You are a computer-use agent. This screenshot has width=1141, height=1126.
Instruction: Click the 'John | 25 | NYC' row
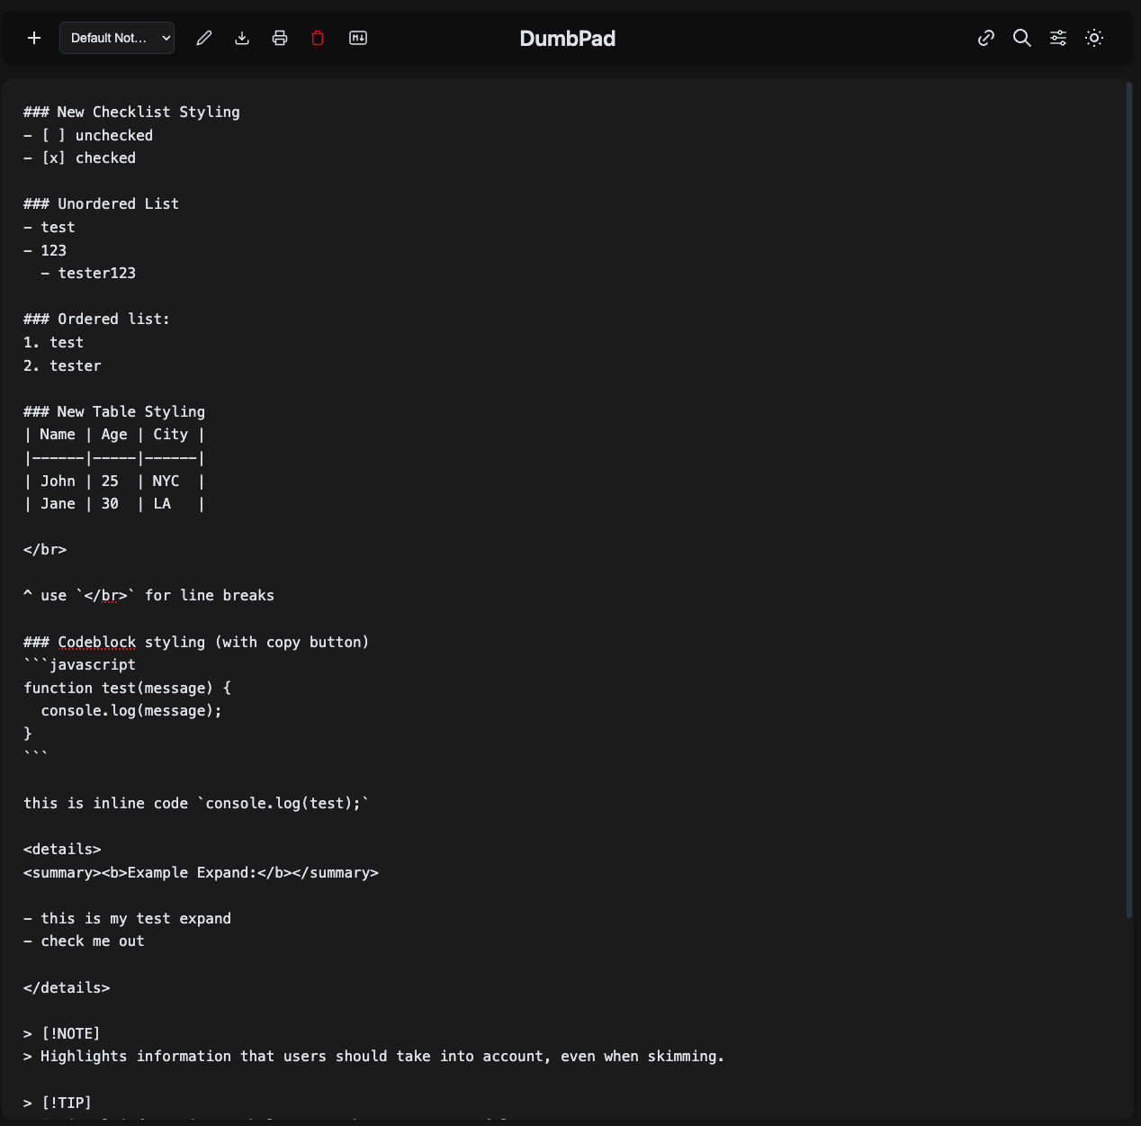click(x=114, y=481)
